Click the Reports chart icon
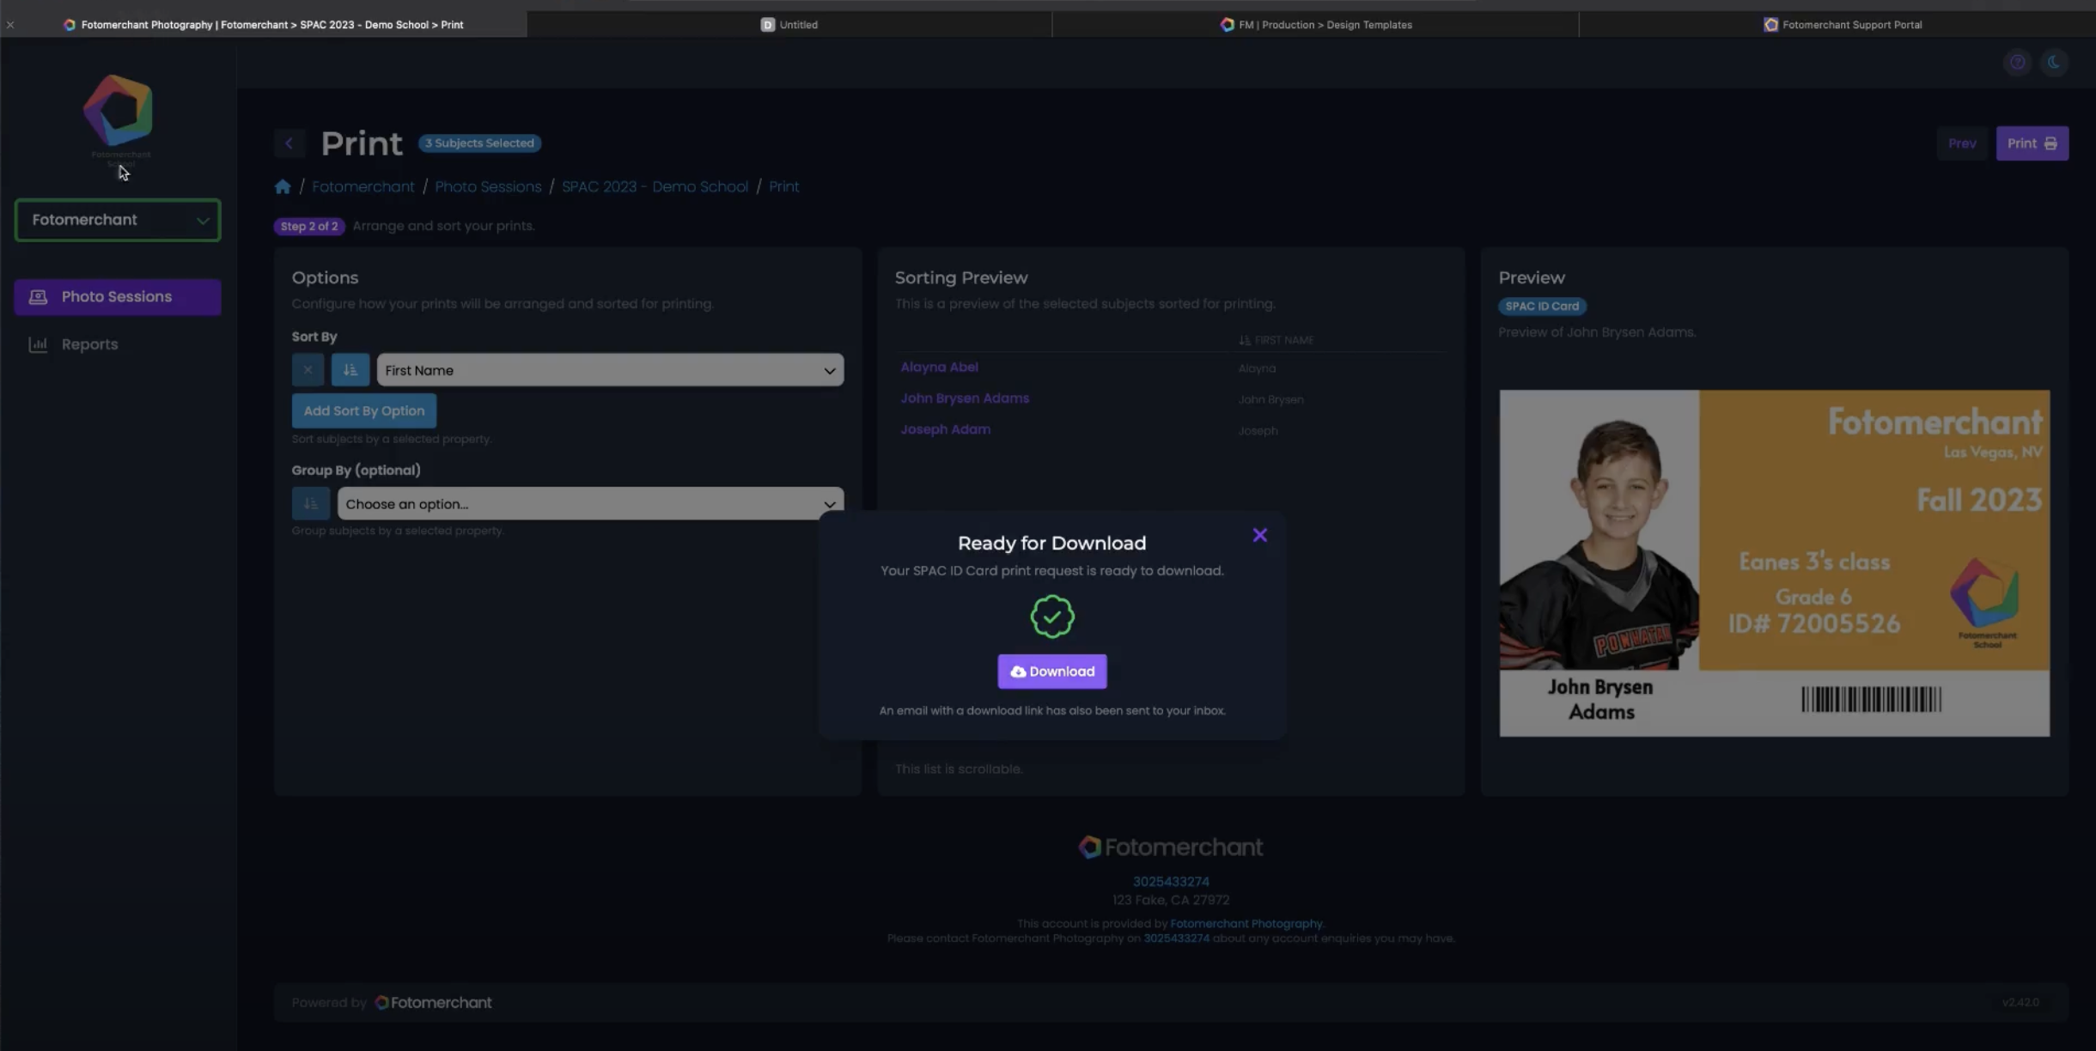This screenshot has height=1051, width=2096. [x=38, y=344]
